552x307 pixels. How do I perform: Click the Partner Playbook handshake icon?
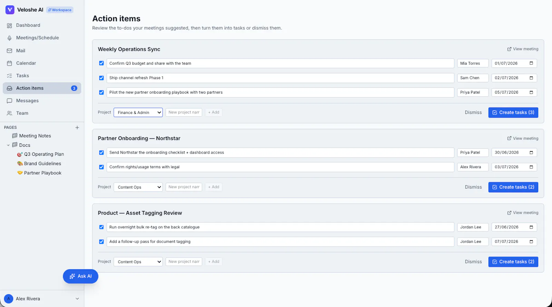tap(20, 173)
